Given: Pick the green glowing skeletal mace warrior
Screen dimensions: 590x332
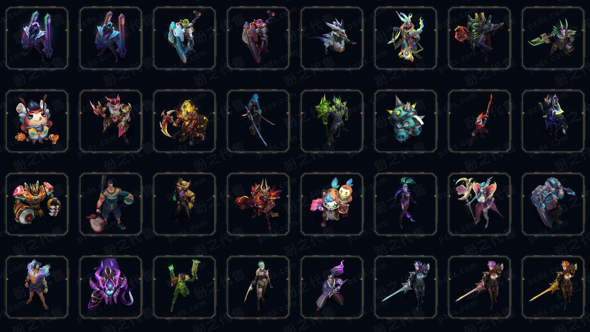Looking at the screenshot, I should [332, 121].
